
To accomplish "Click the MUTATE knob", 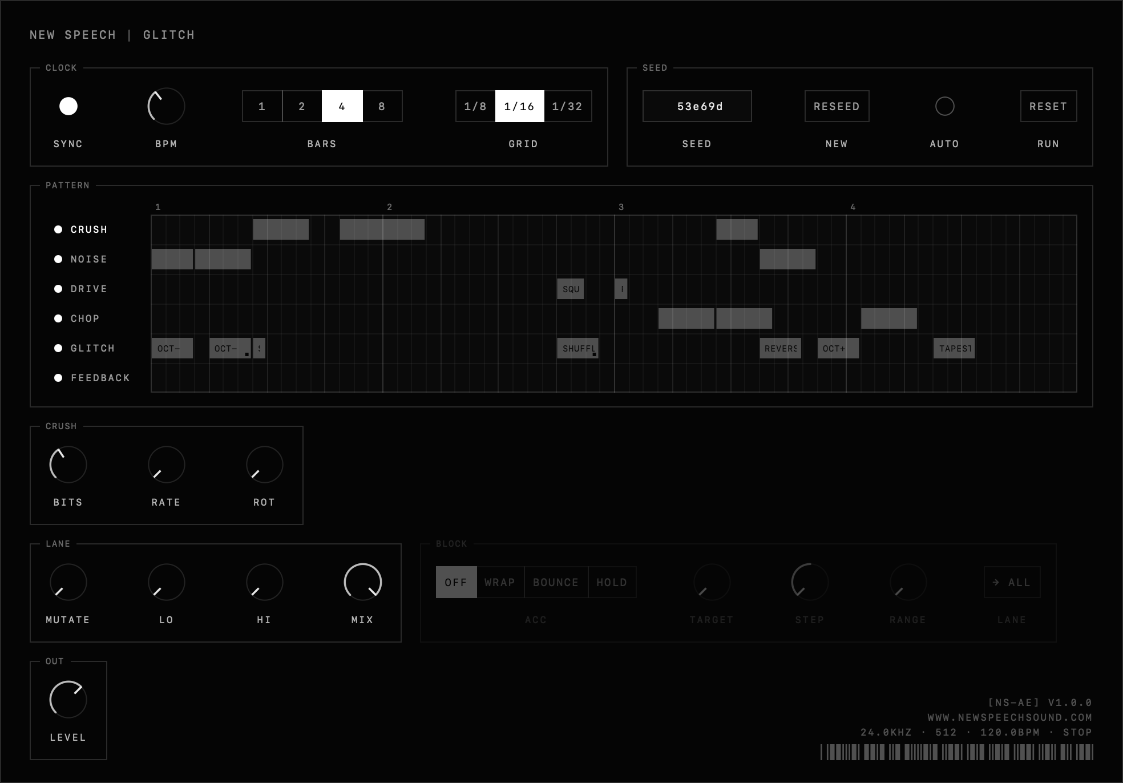I will coord(68,582).
